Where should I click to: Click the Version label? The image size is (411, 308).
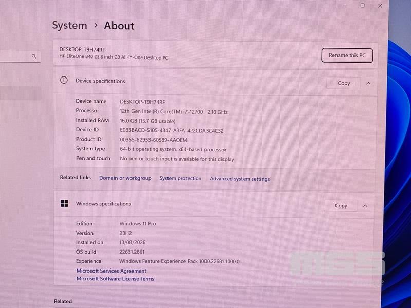pos(85,233)
